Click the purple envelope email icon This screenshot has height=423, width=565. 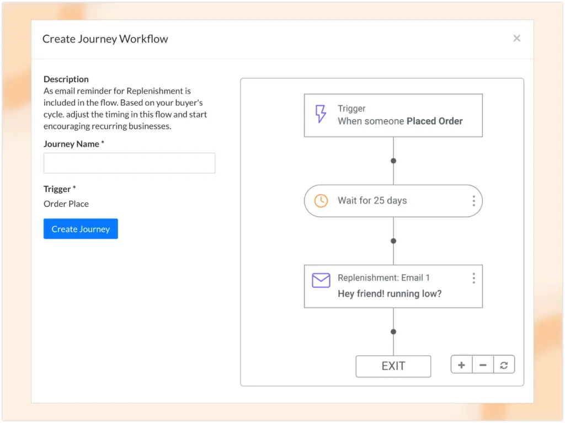click(x=321, y=280)
